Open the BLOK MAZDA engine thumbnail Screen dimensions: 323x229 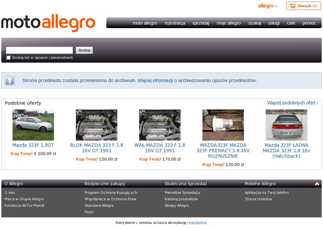(x=96, y=125)
